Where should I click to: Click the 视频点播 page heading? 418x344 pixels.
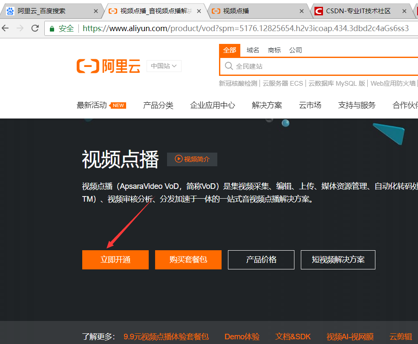(120, 159)
